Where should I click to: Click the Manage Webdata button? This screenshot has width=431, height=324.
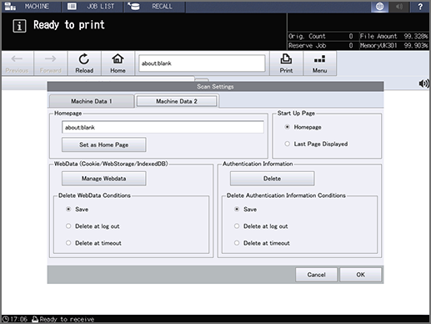coord(103,179)
